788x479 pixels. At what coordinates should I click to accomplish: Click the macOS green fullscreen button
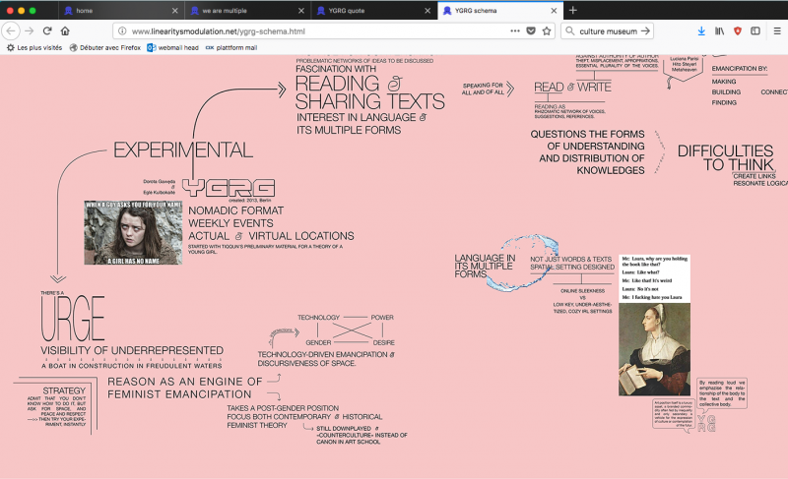click(x=33, y=11)
